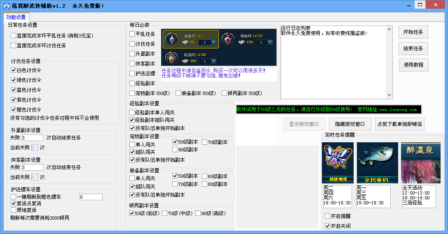Click the 官网地址 www.luomowg.com text
The height and width of the screenshot is (234, 448).
point(387,109)
